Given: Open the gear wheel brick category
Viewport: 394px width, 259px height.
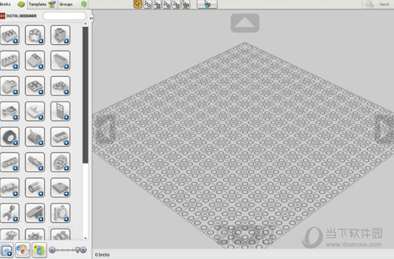Looking at the screenshot, I should coord(60,162).
